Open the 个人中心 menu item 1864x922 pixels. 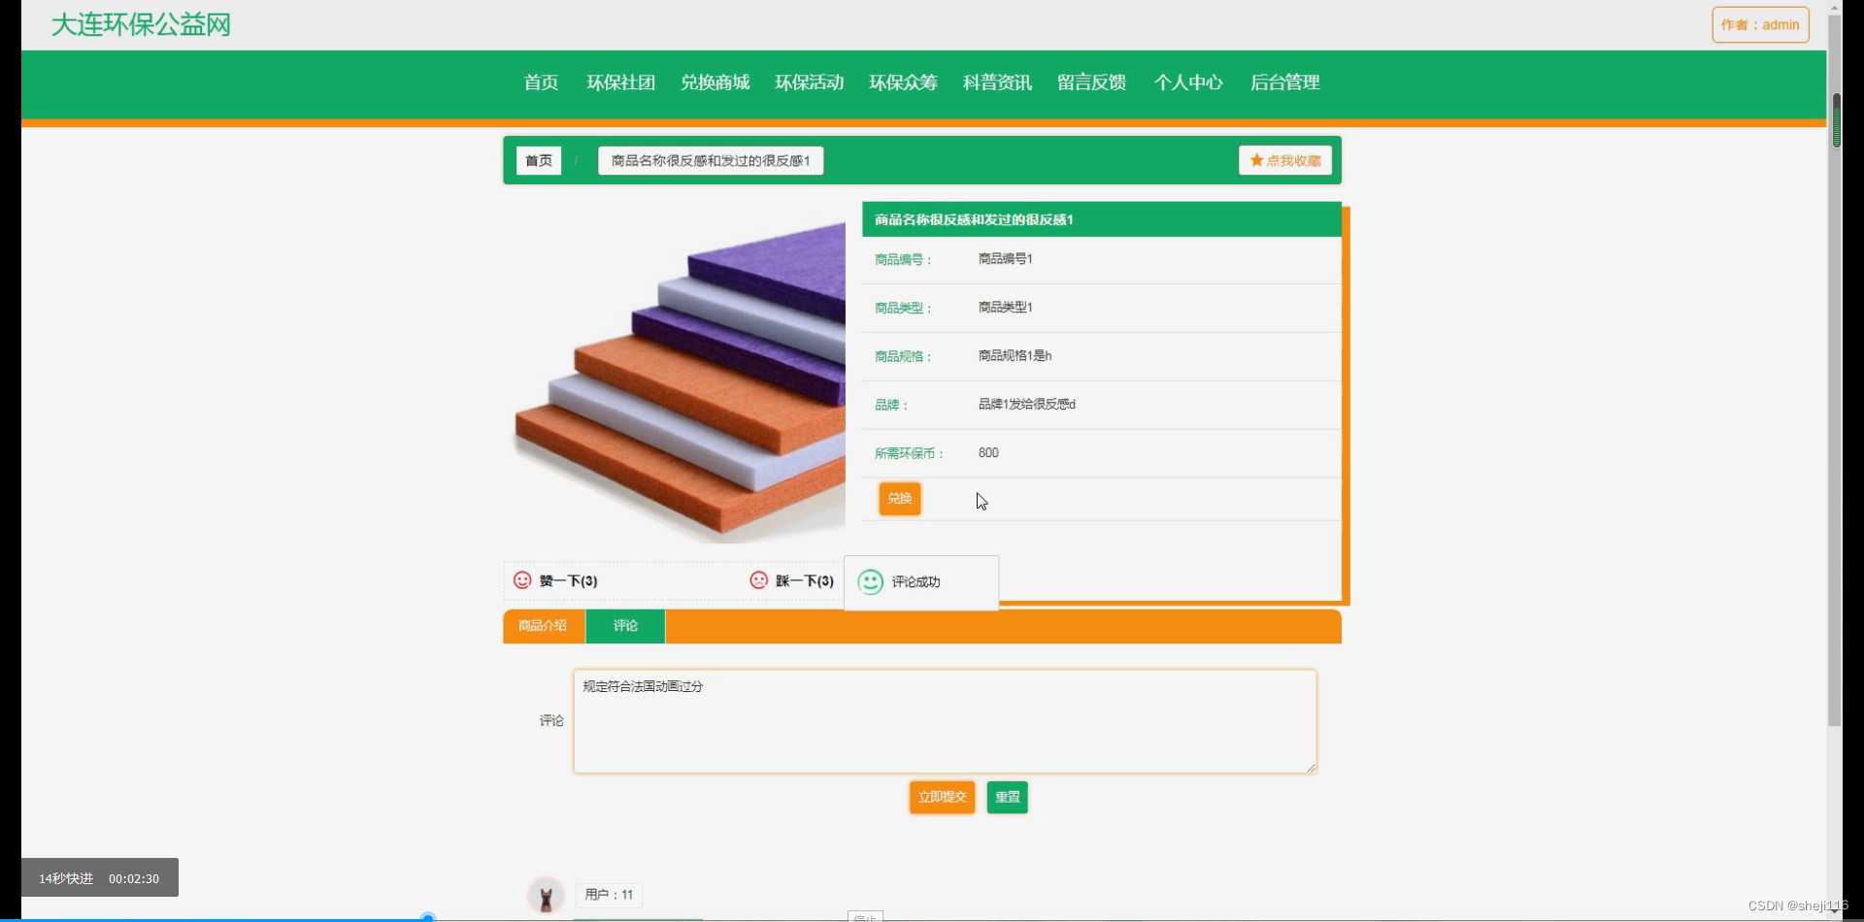1187,82
